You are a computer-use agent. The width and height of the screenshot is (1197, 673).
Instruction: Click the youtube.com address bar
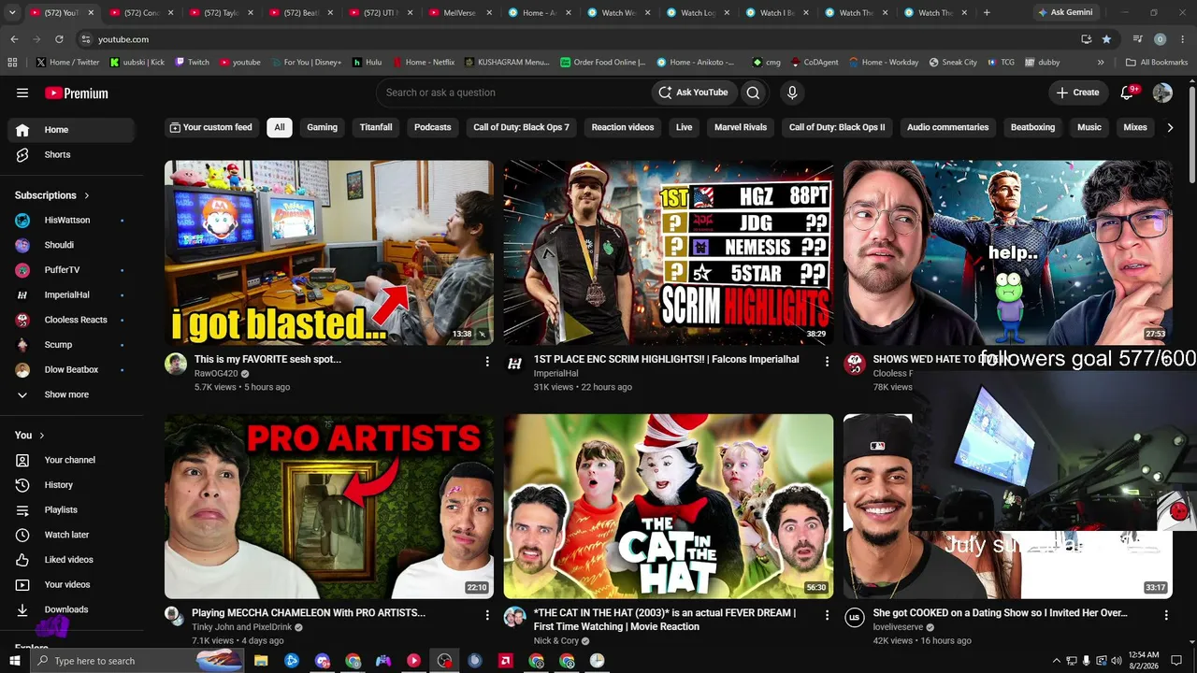point(575,39)
